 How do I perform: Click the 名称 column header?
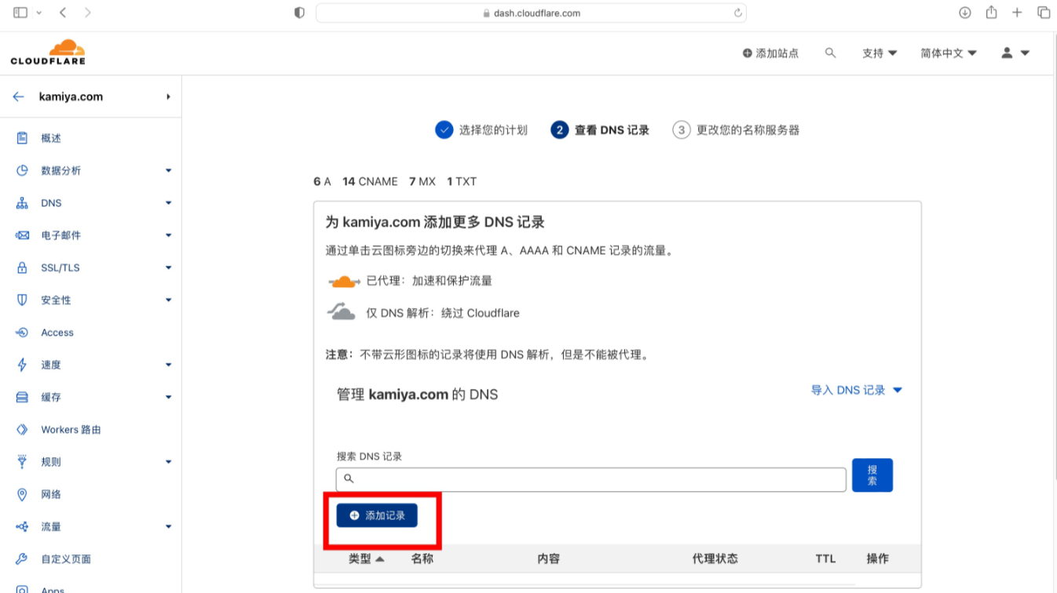tap(422, 558)
